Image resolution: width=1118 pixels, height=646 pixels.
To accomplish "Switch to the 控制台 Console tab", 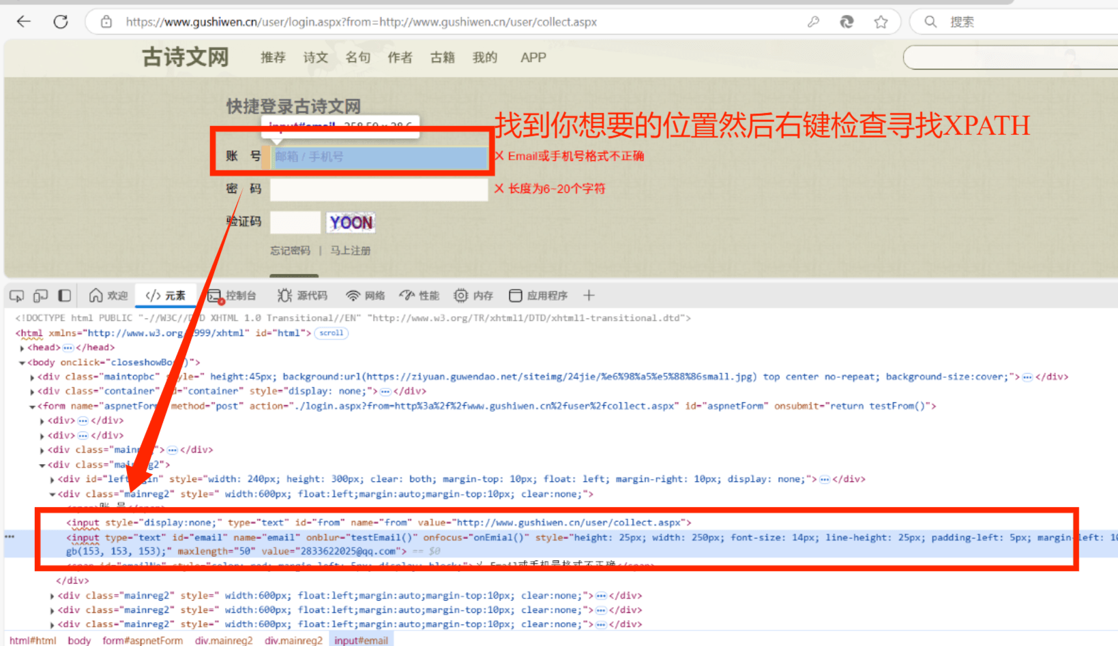I will pos(232,296).
